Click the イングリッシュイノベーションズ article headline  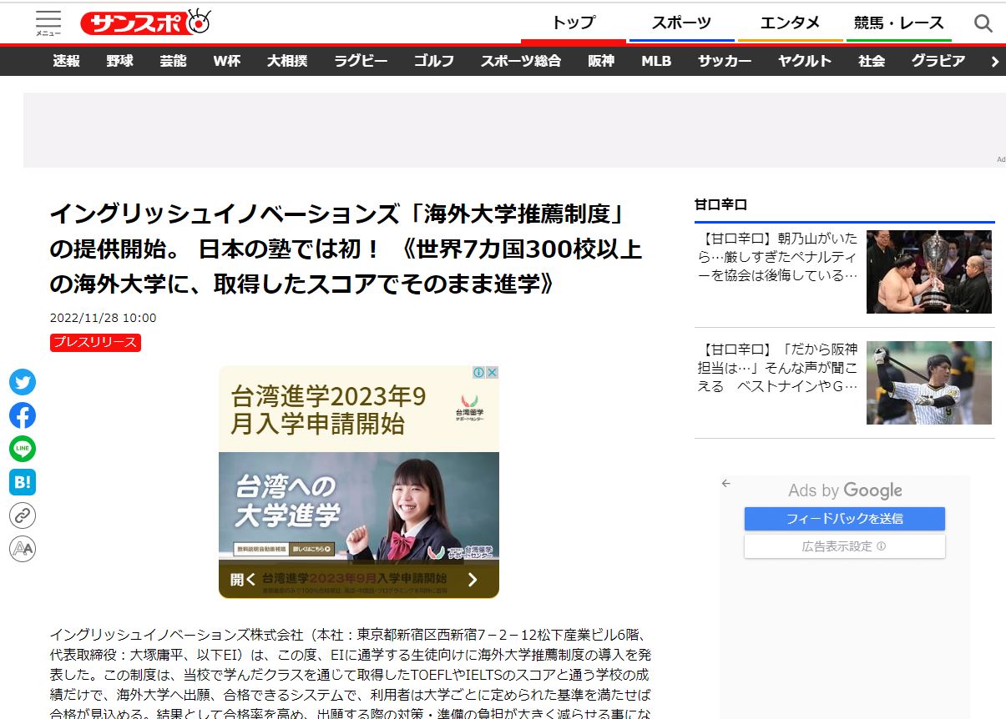point(346,249)
